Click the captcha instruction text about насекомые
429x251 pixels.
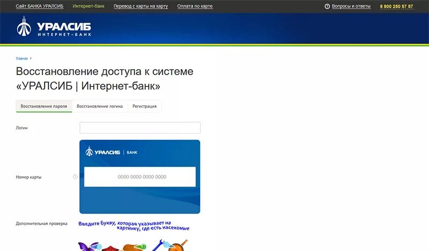click(134, 226)
